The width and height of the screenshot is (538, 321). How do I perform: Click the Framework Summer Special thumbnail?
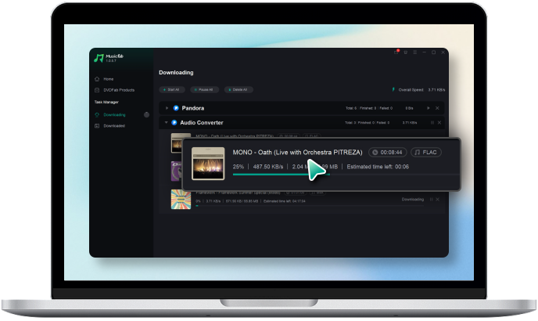coord(181,200)
